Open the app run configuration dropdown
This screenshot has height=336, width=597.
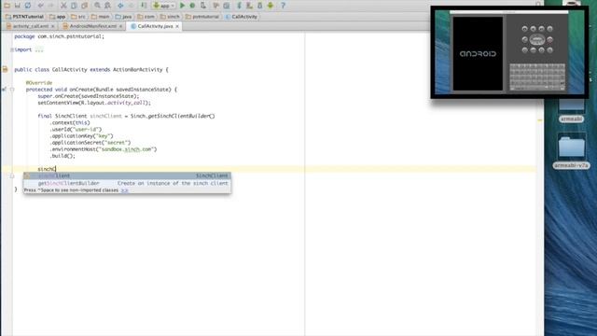click(x=164, y=6)
